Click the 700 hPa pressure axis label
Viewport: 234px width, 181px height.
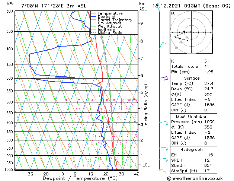pyautogui.click(x=10, y=123)
